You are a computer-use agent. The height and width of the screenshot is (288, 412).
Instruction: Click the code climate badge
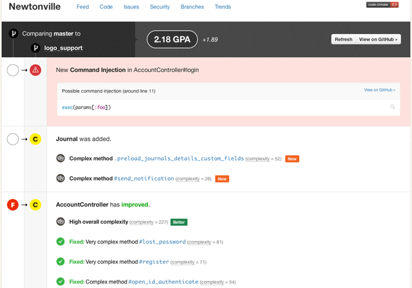(x=382, y=4)
